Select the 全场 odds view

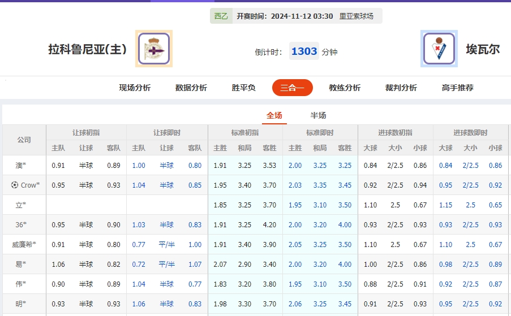pyautogui.click(x=274, y=116)
